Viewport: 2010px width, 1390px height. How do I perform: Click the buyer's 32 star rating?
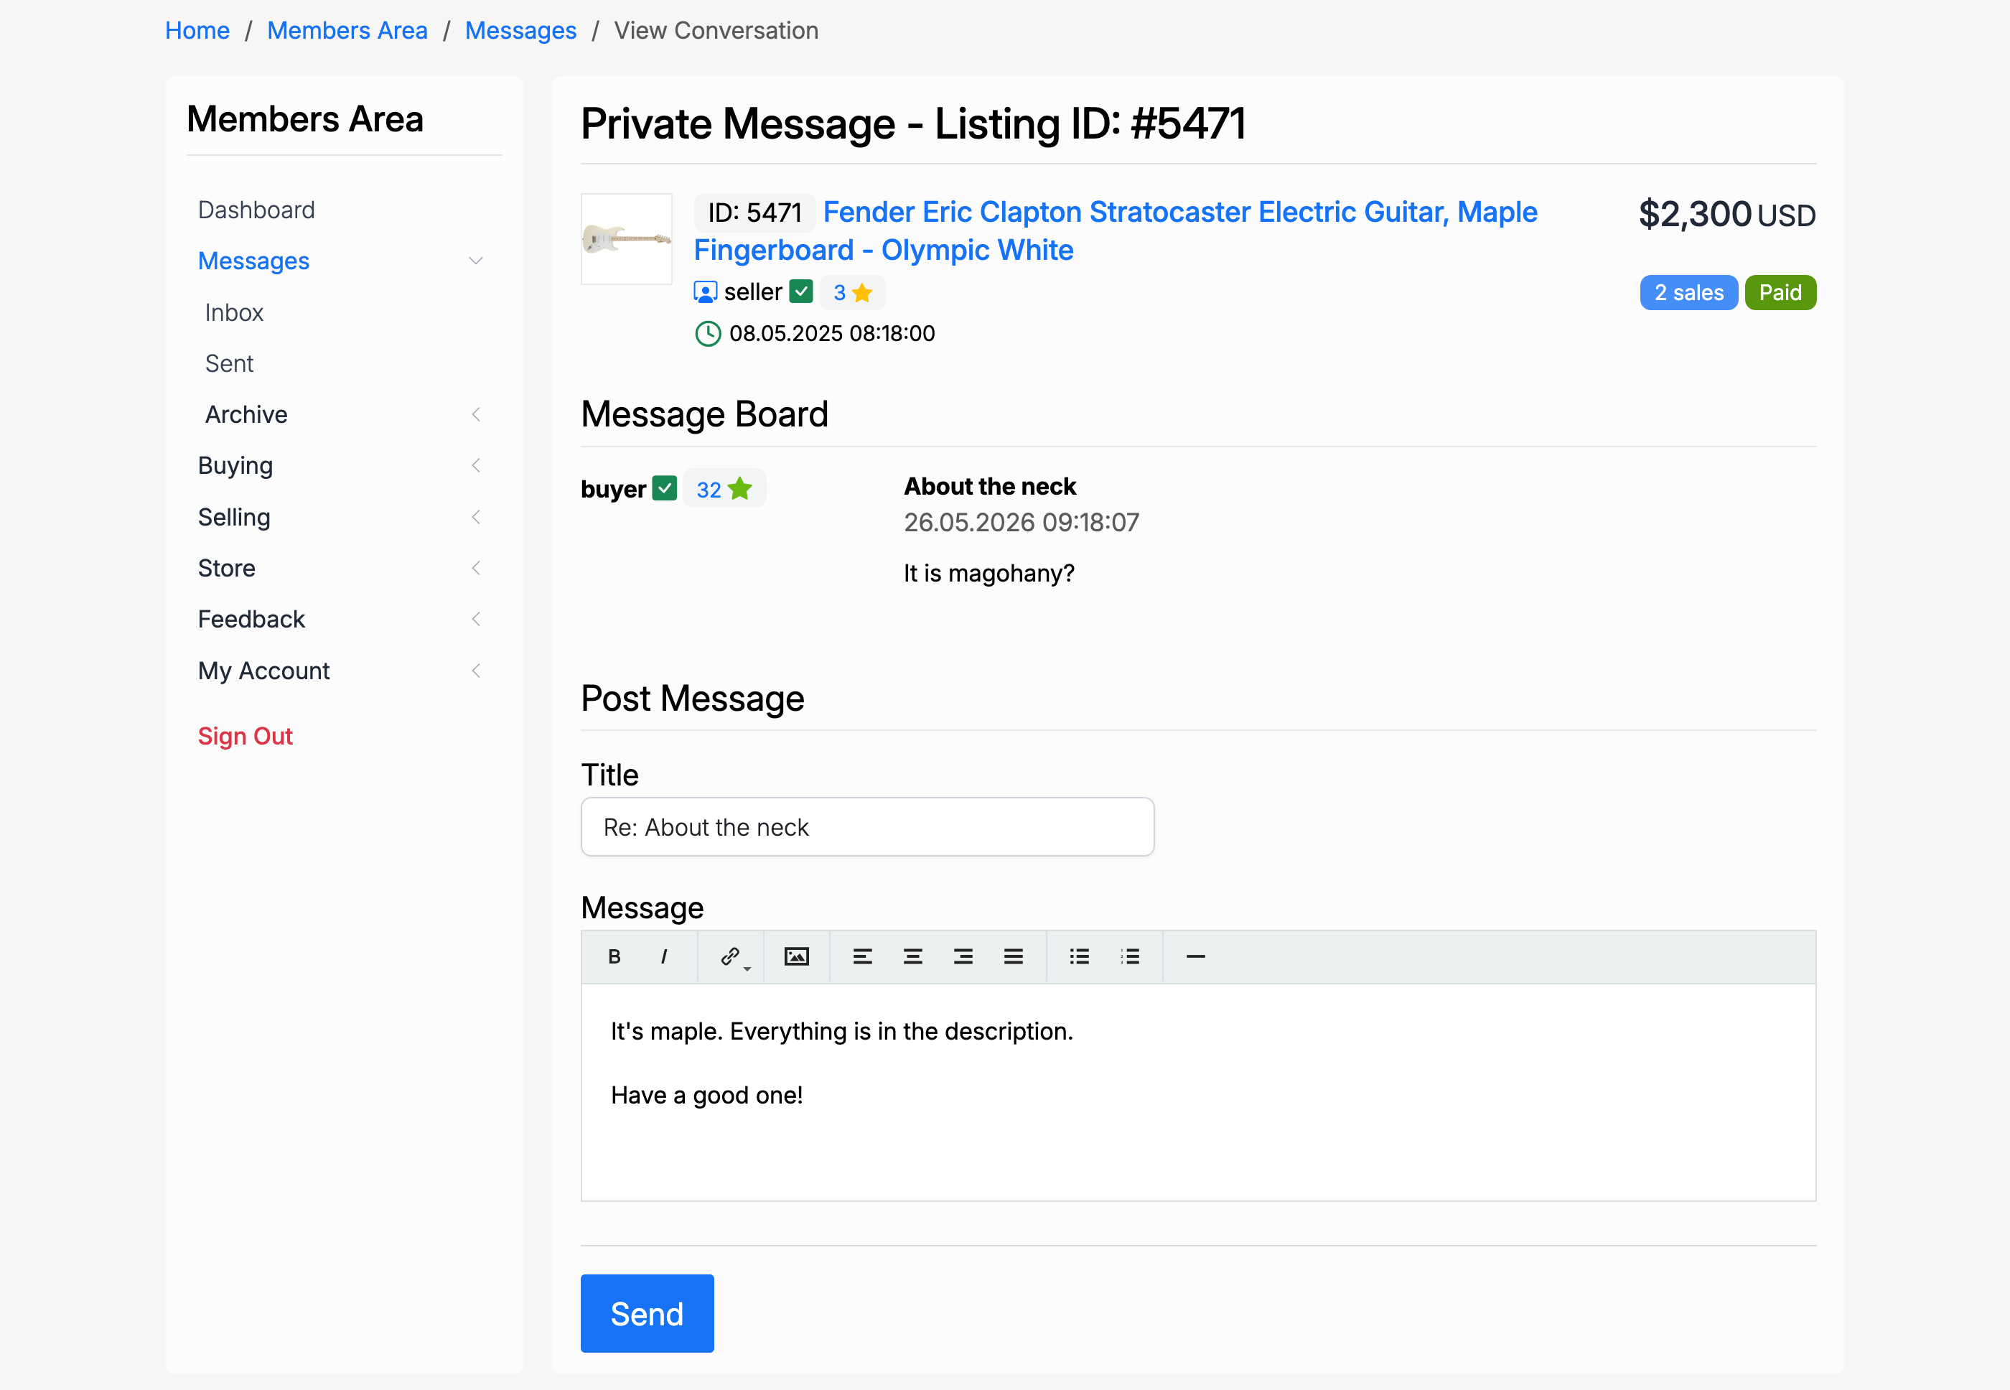point(724,489)
